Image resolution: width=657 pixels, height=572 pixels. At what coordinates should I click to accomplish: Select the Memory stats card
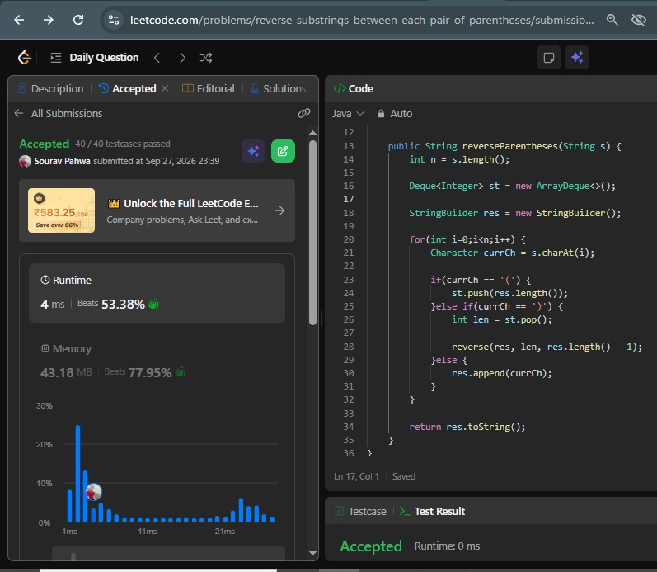[157, 362]
